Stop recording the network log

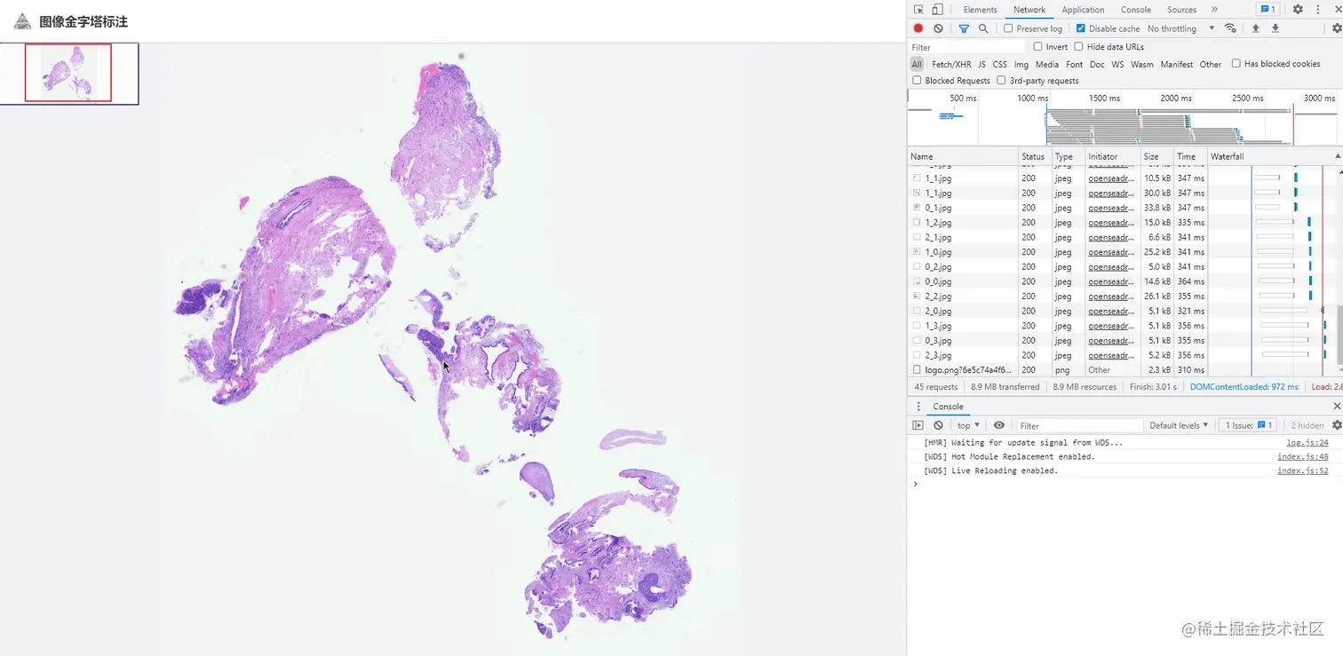(918, 28)
